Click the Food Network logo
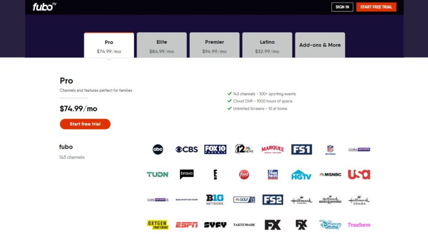The image size is (428, 240). [x=244, y=175]
